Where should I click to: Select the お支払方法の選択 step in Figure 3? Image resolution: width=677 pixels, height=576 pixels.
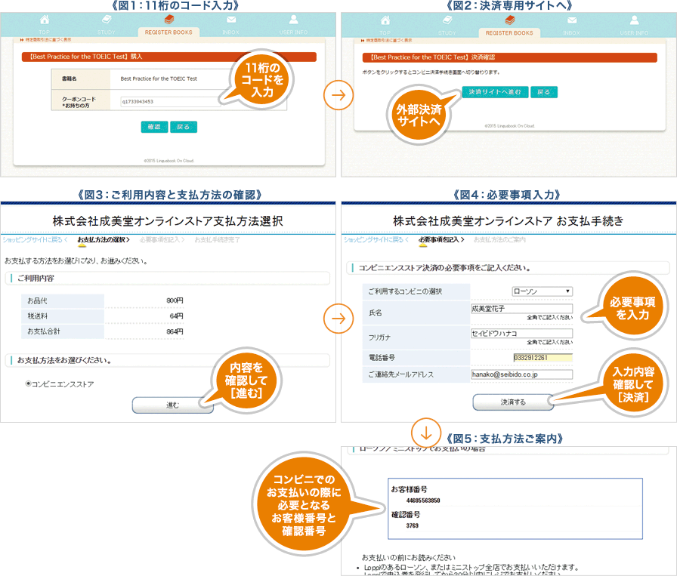coord(104,239)
